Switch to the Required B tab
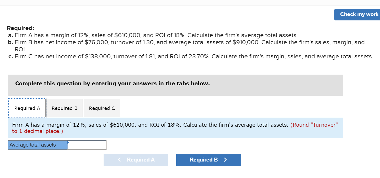Viewport: 380px width, 178px height. pyautogui.click(x=65, y=108)
